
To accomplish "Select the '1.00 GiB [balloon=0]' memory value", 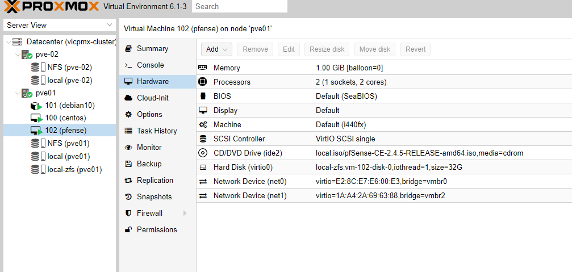I will coord(349,68).
